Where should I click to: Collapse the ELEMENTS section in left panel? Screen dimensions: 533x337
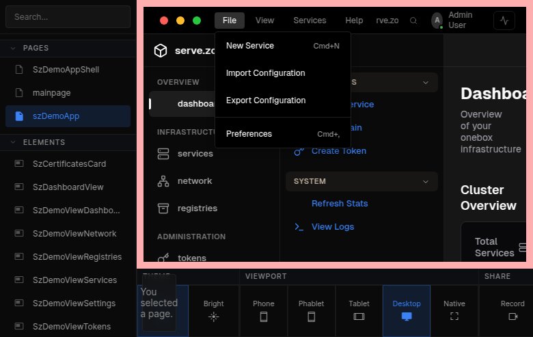pos(12,142)
